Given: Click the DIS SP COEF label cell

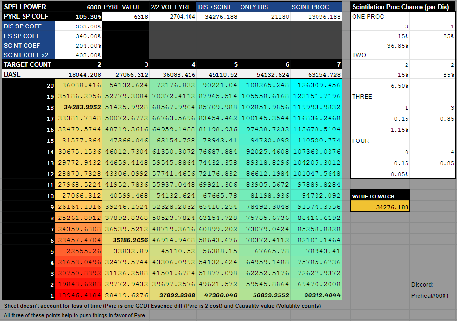Looking at the screenshot, I should (29, 26).
